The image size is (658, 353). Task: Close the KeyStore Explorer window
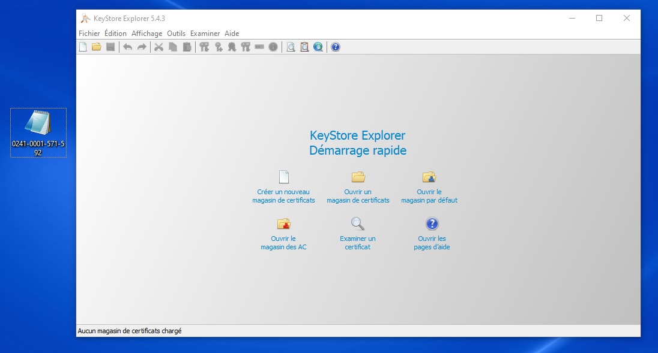pyautogui.click(x=627, y=19)
